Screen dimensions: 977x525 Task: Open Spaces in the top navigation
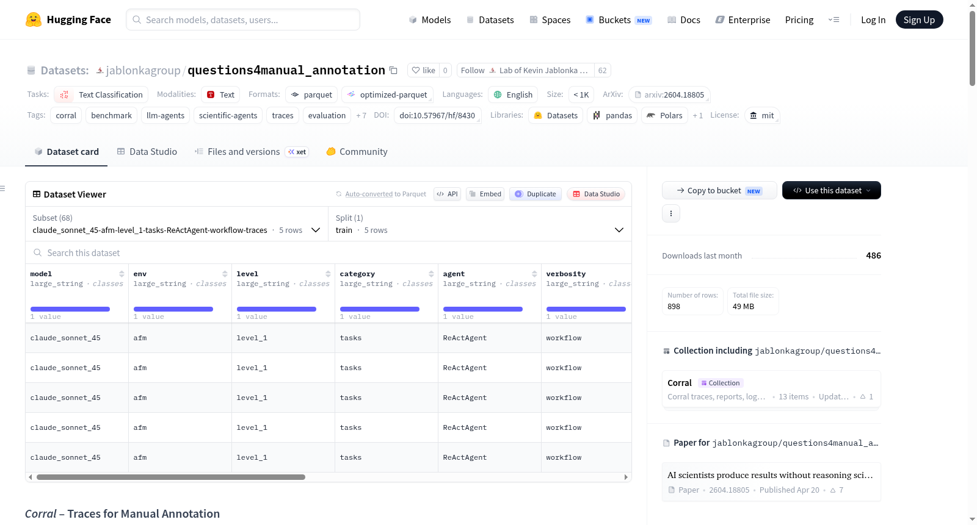[x=550, y=20]
